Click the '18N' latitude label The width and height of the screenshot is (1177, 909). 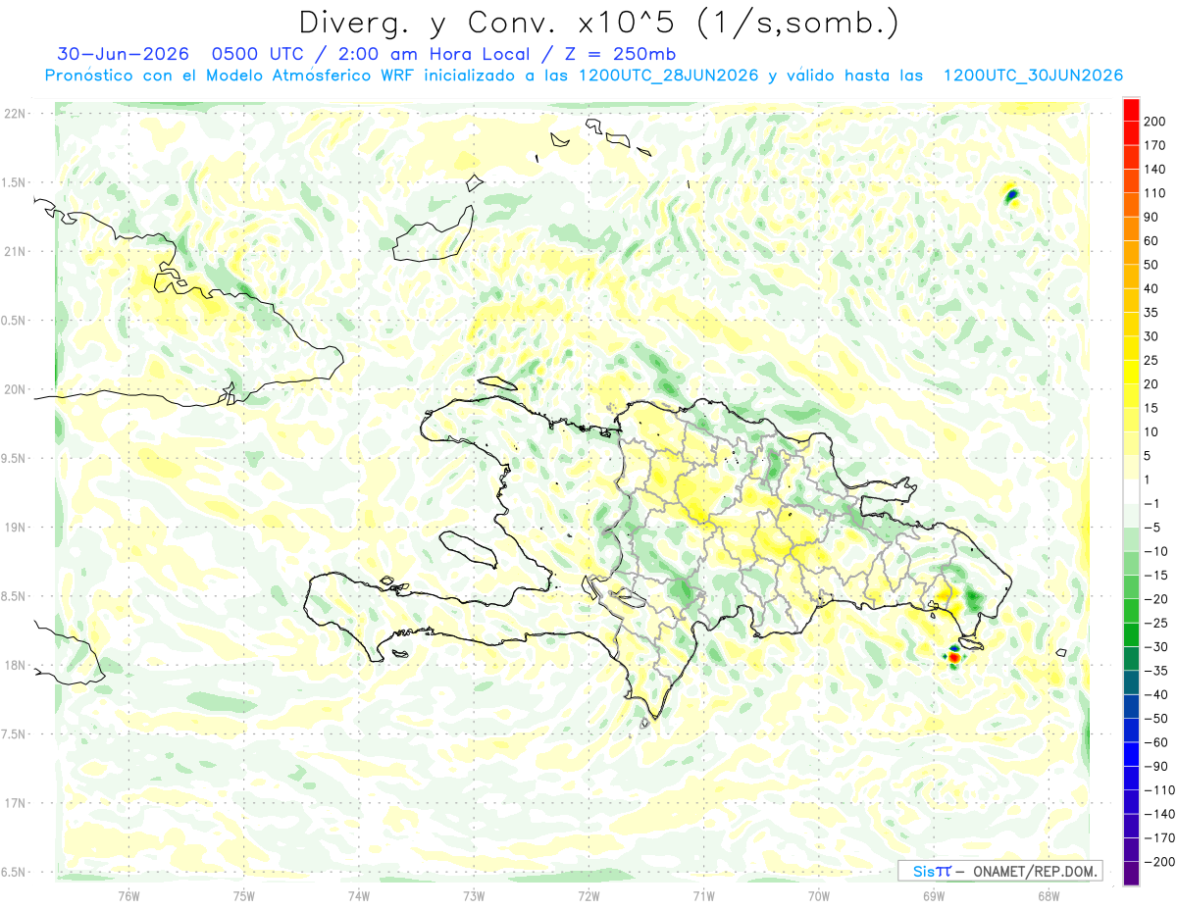tap(17, 665)
